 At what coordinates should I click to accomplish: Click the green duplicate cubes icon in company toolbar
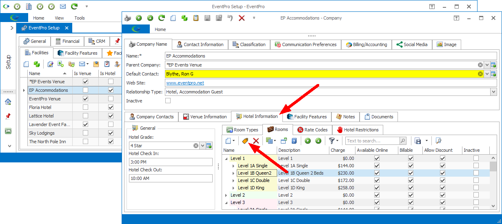click(x=184, y=18)
